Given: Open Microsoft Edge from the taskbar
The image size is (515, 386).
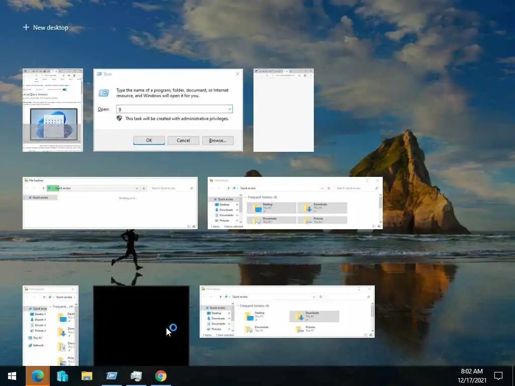Looking at the screenshot, I should pyautogui.click(x=38, y=376).
